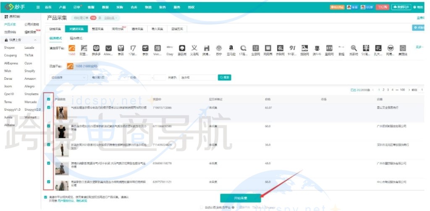The height and width of the screenshot is (211, 430).
Task: Choose the Ebay platform icon
Action: click(170, 49)
